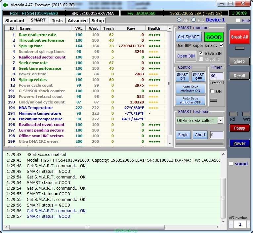Turn SMART ON in Control panel
This screenshot has width=253, height=233.
182,76
